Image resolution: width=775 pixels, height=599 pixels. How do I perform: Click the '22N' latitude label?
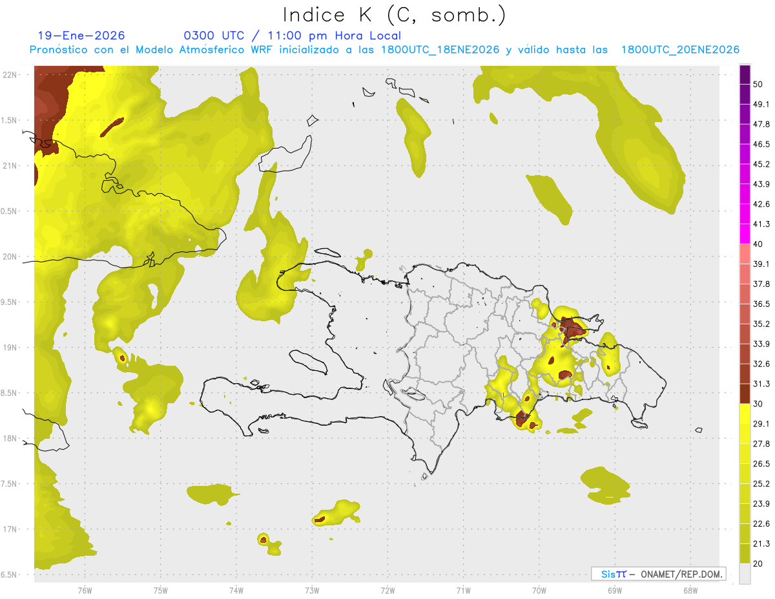click(9, 74)
